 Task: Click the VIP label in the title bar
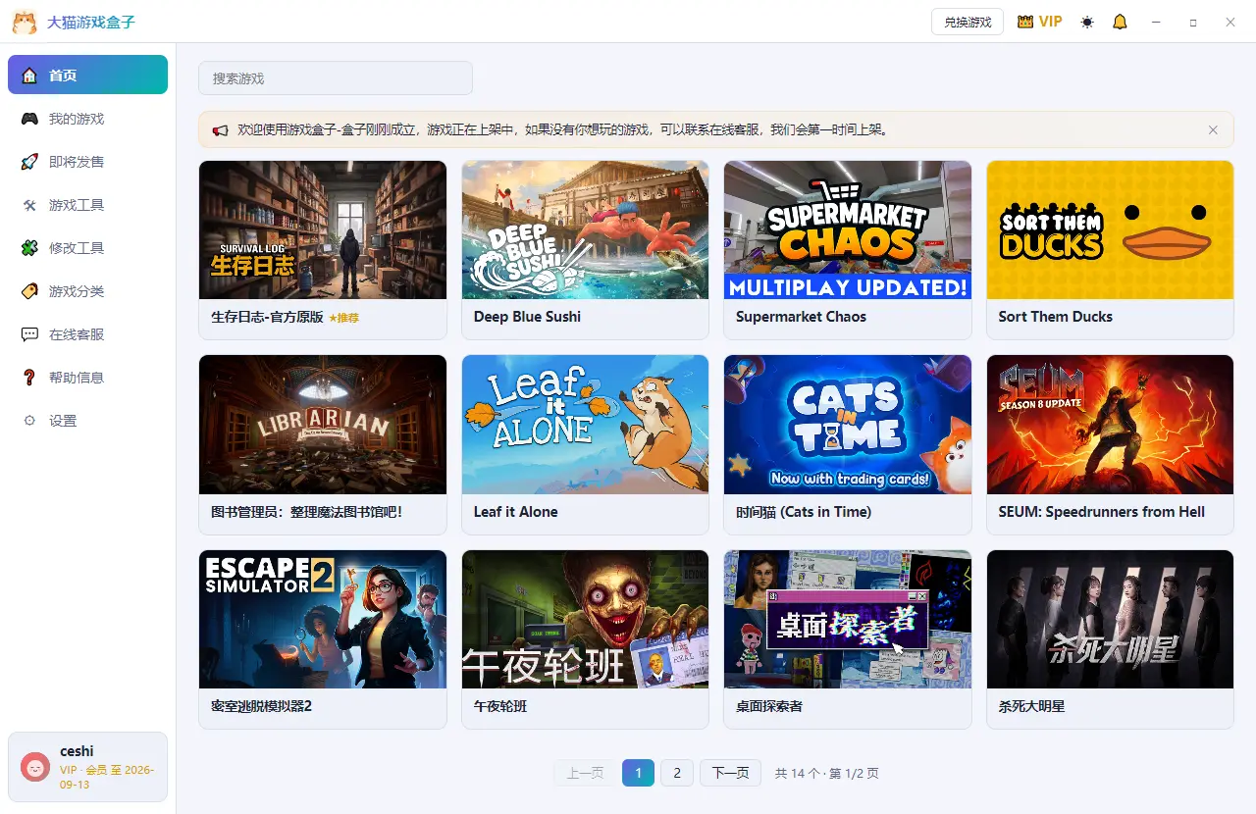1051,22
